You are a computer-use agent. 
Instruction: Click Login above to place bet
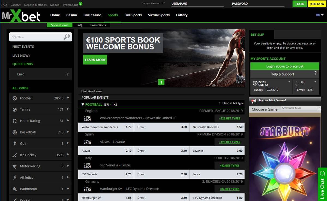[x=285, y=66]
